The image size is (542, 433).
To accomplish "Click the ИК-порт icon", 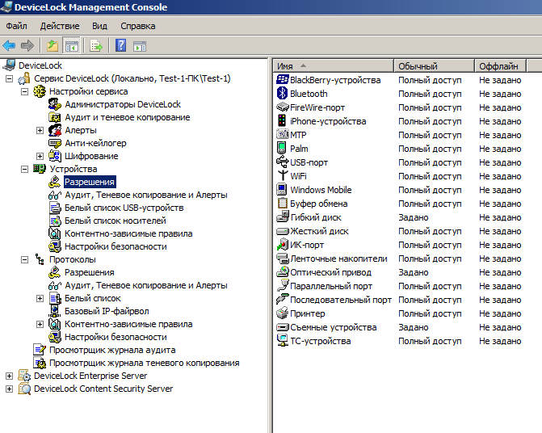I will click(283, 244).
